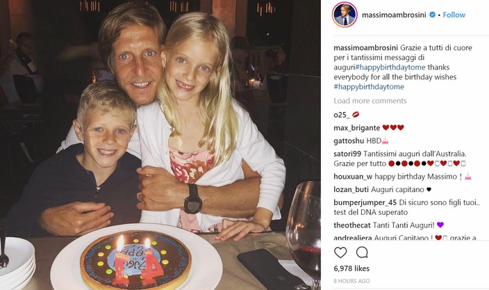Open the comment speech bubble icon
The height and width of the screenshot is (290, 489).
pyautogui.click(x=362, y=252)
